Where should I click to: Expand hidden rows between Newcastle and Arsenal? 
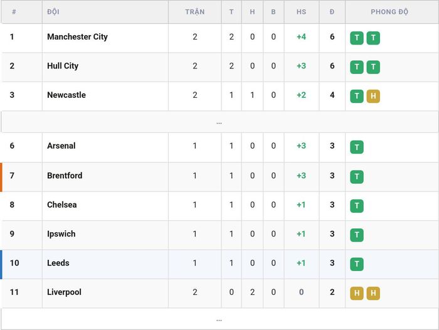point(219,122)
